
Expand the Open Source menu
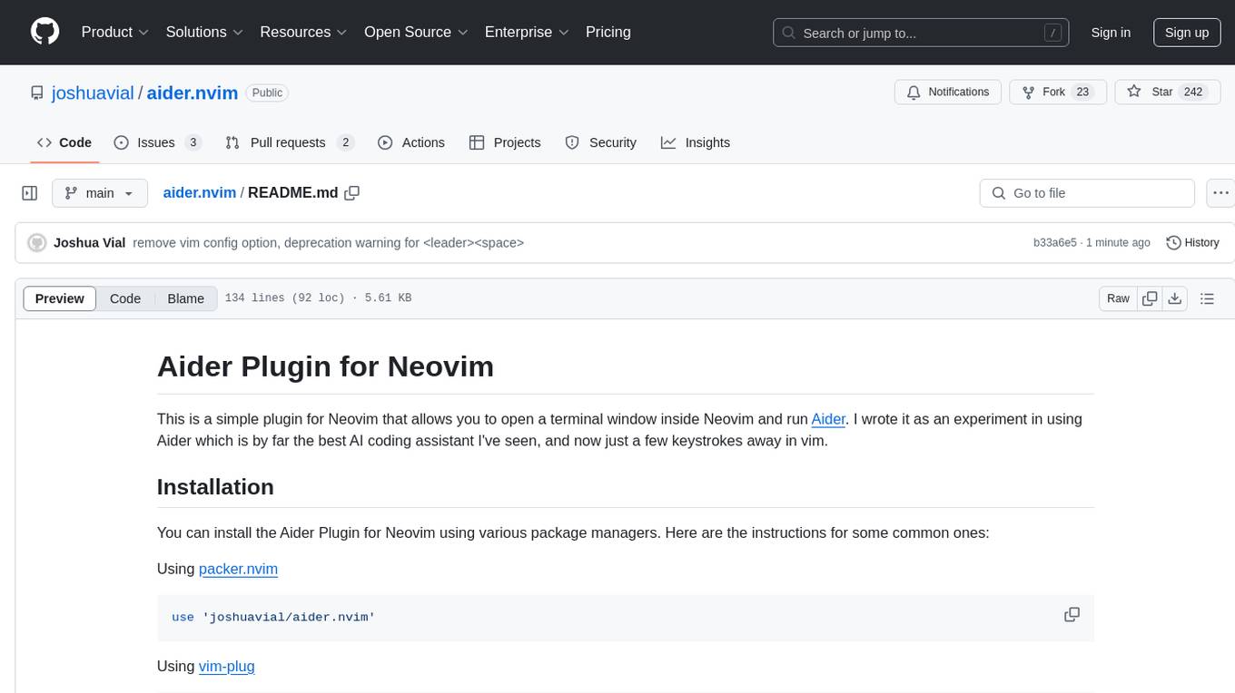point(416,32)
